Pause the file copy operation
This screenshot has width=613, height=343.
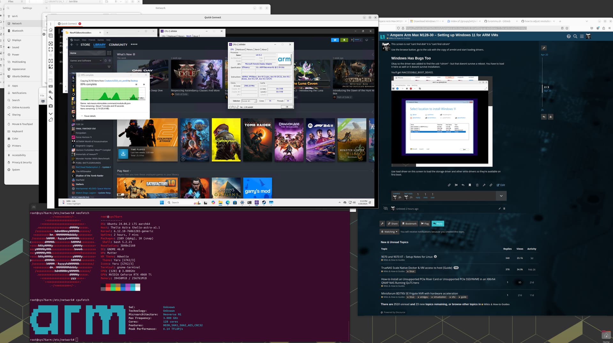pos(136,84)
